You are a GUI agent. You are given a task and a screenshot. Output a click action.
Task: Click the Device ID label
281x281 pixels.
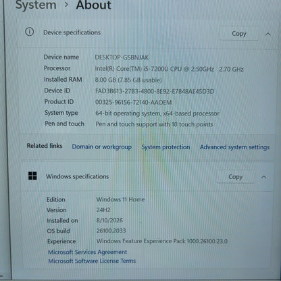pos(57,91)
